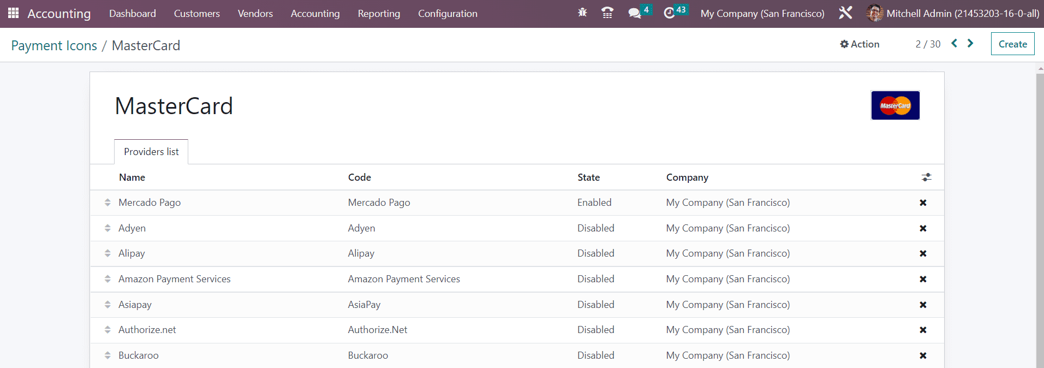The width and height of the screenshot is (1044, 368).
Task: Remove the Asiapay provider row
Action: coord(923,305)
